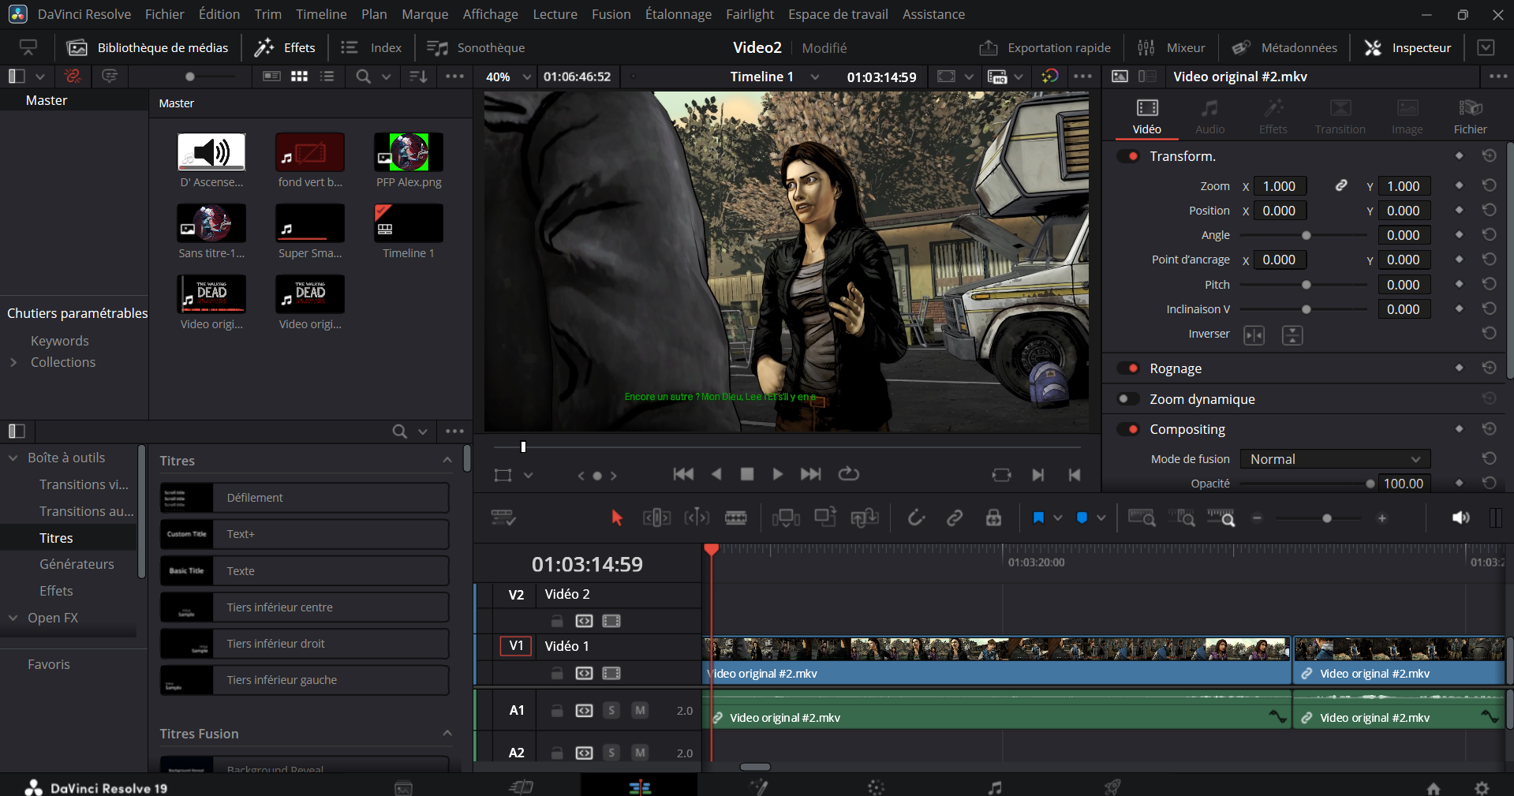Enable the Zoom dynamique toggle

[1128, 399]
